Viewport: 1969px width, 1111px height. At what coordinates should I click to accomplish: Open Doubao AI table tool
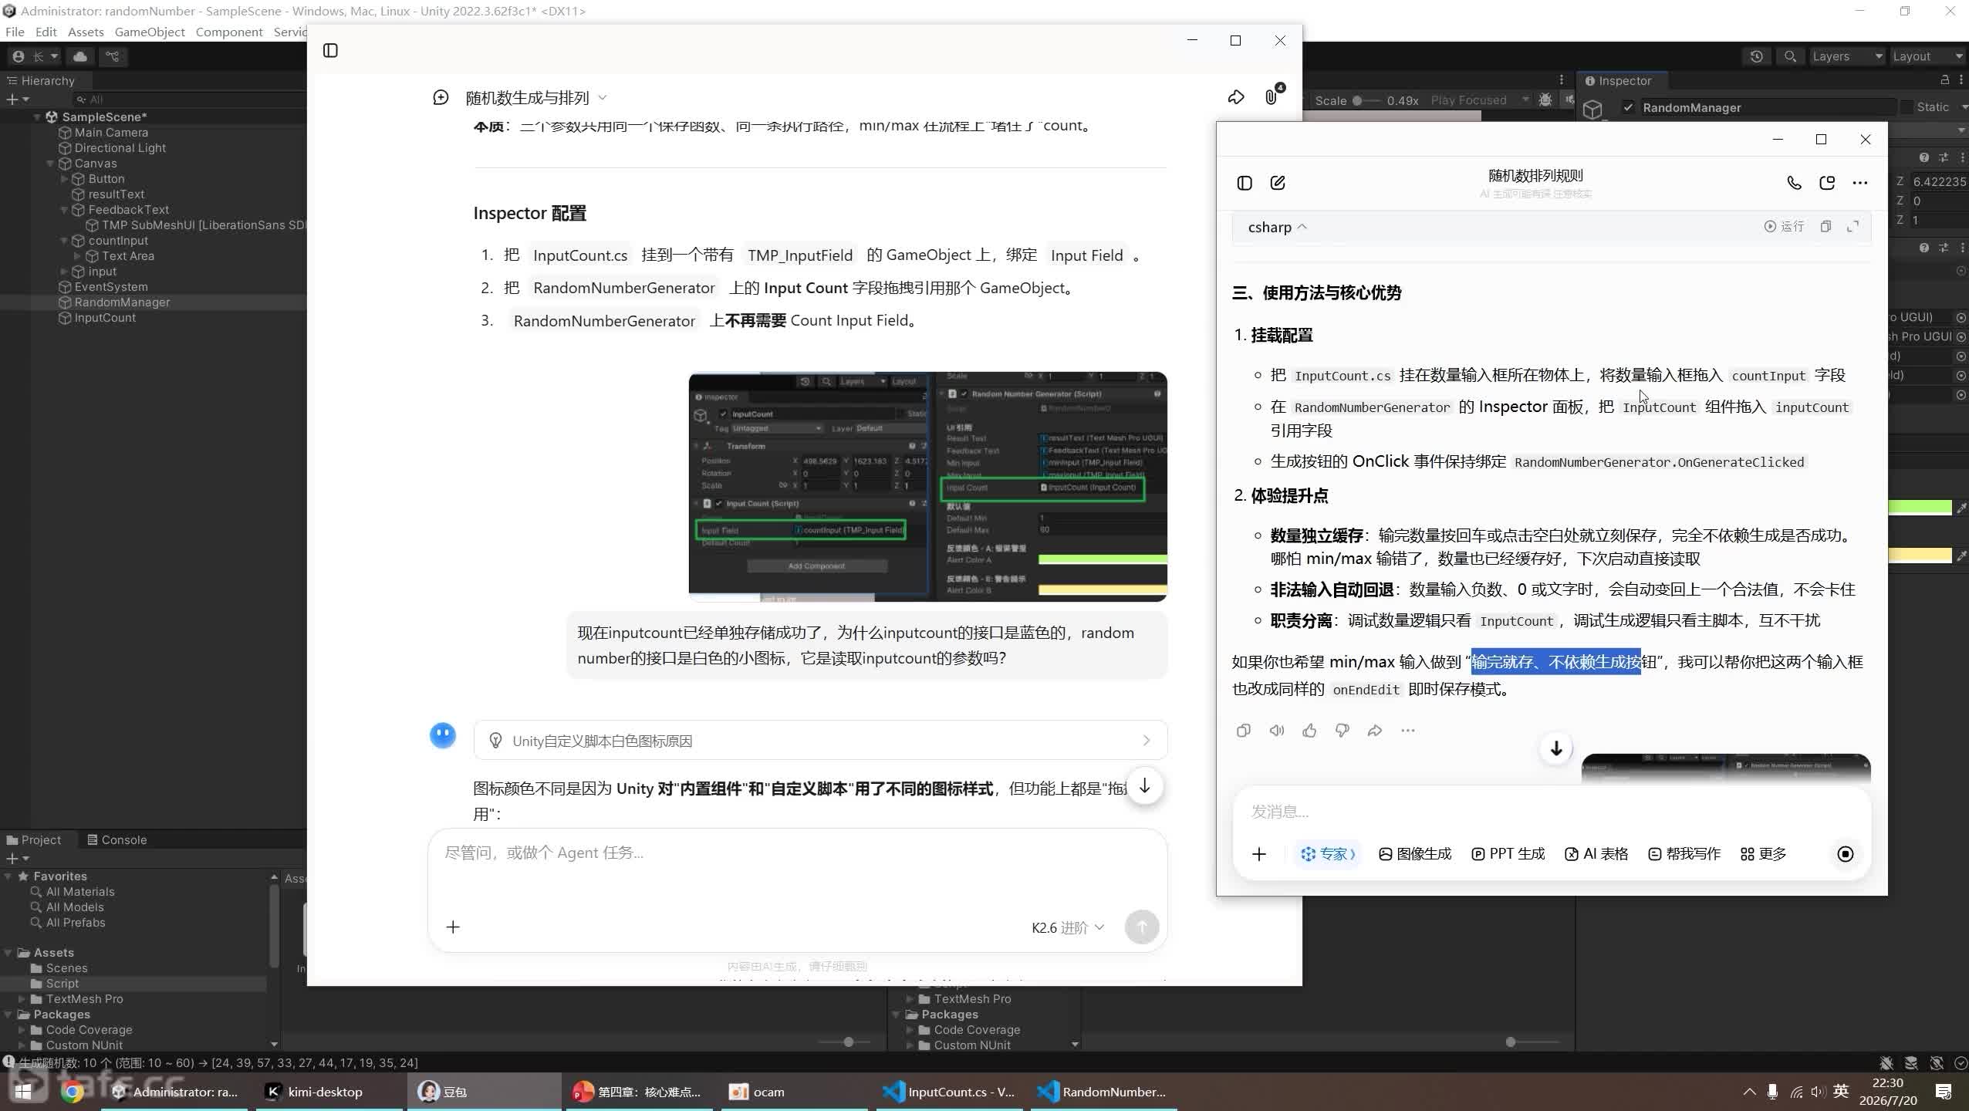click(1596, 854)
